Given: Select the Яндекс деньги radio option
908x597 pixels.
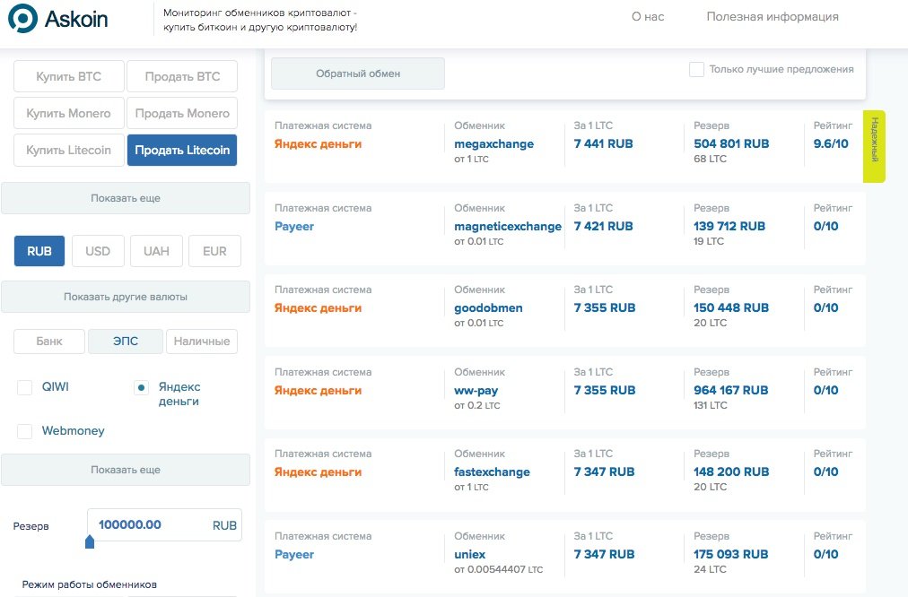Looking at the screenshot, I should click(141, 387).
